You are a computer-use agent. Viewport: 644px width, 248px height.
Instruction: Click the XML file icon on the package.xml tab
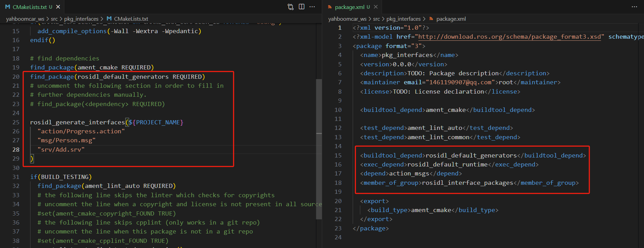330,7
